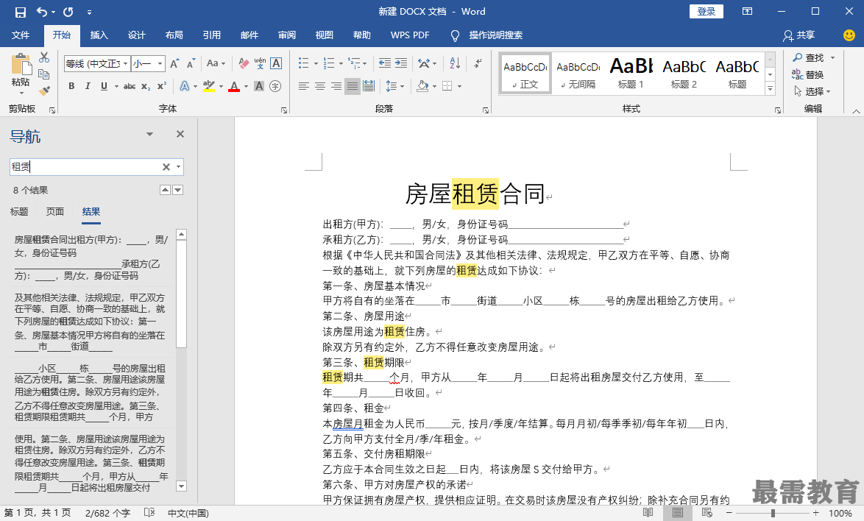Apply strikethrough formatting
Screen dimensions: 864x521
click(130, 87)
